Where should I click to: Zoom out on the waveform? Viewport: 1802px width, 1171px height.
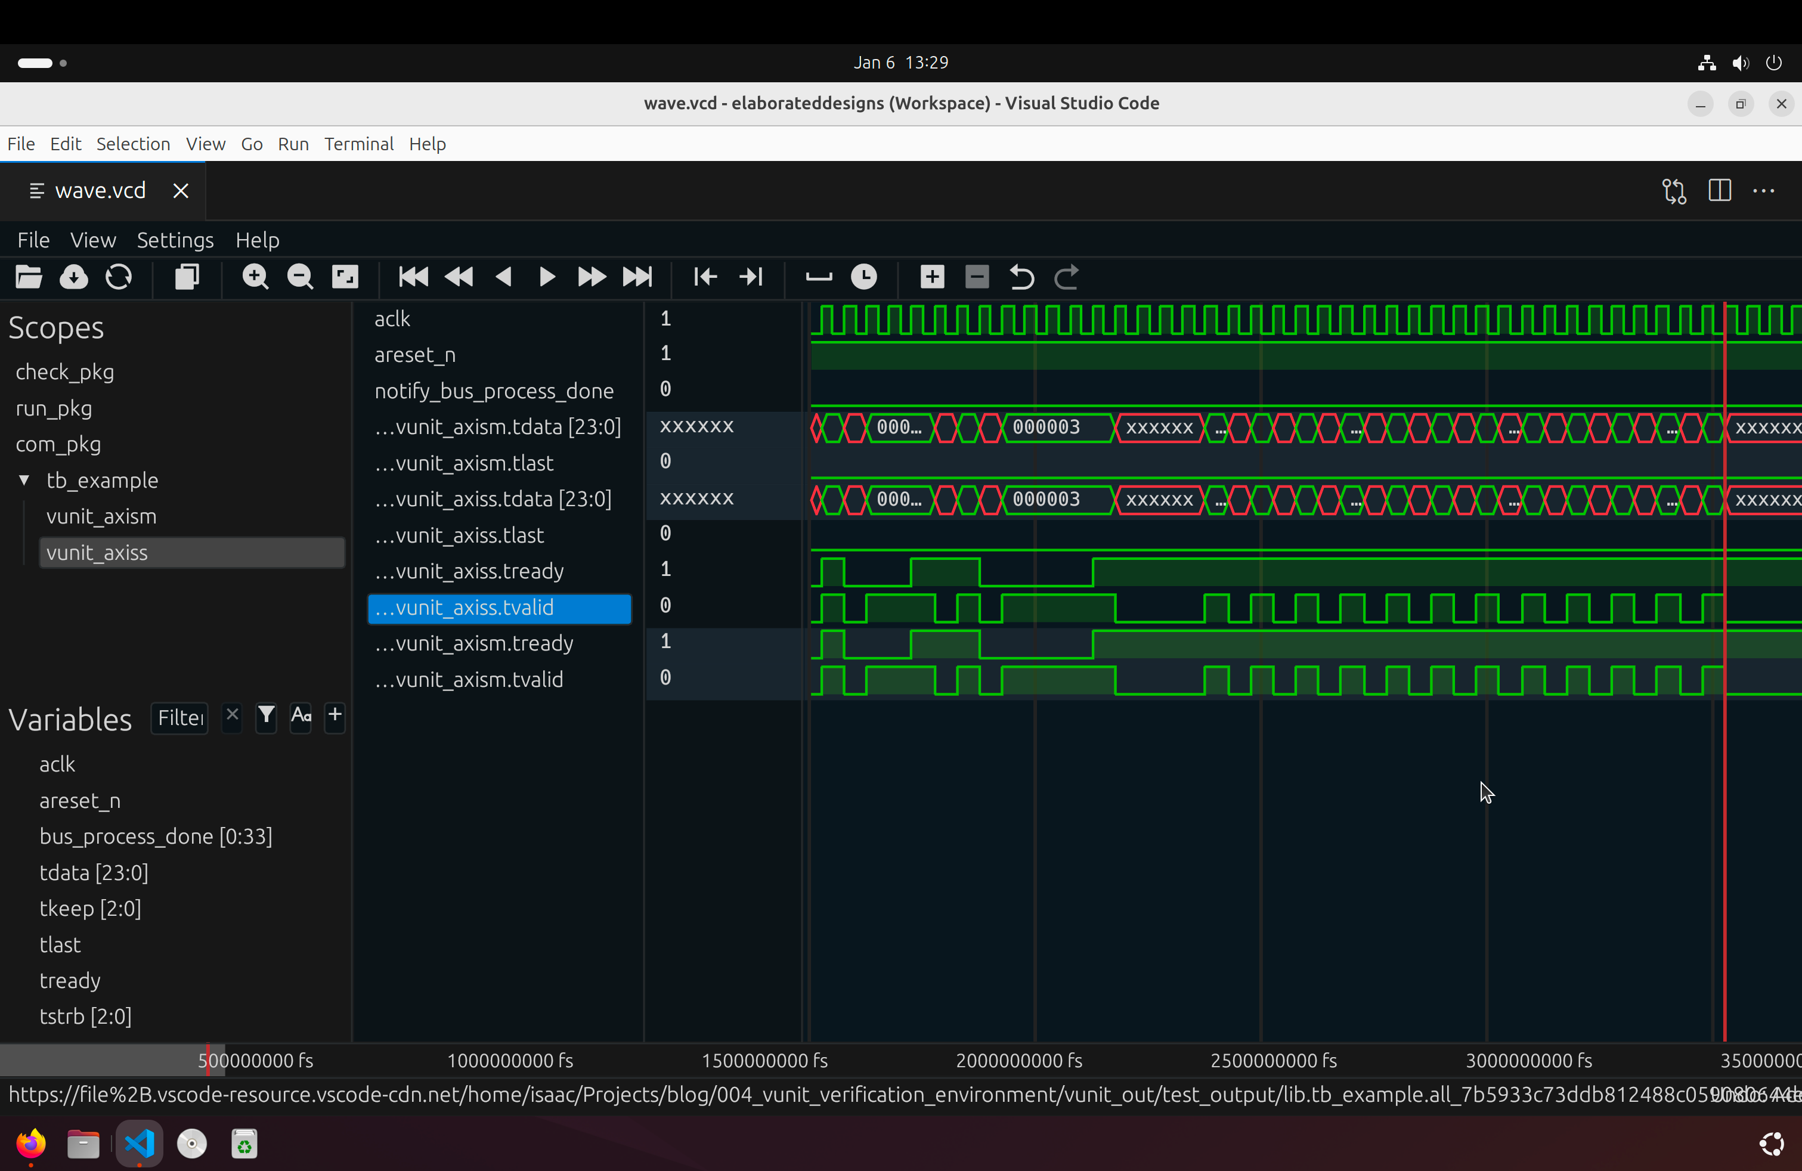(x=301, y=277)
